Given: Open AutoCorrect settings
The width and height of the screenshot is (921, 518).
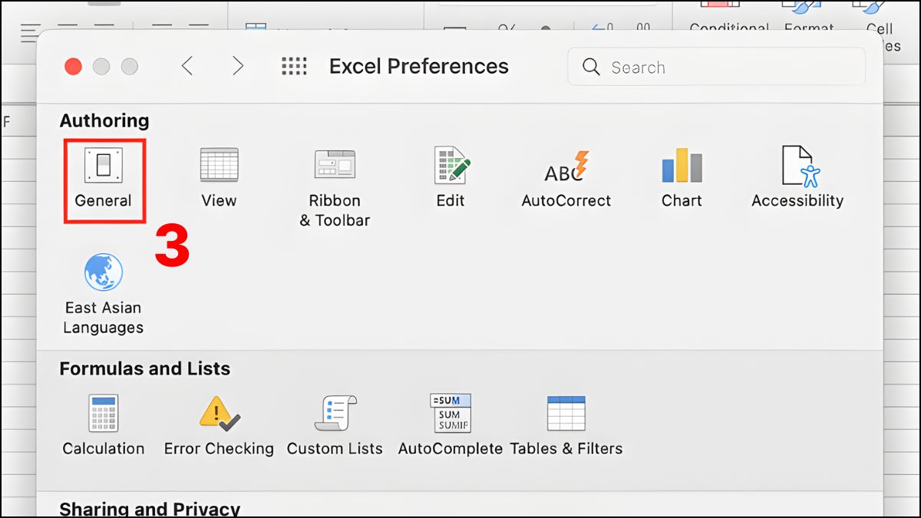Looking at the screenshot, I should pyautogui.click(x=566, y=177).
